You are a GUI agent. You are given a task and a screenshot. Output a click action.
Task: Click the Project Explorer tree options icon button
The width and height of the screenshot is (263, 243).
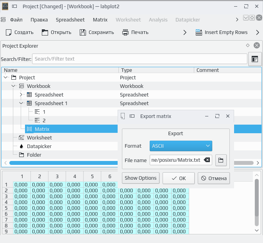pos(255,59)
